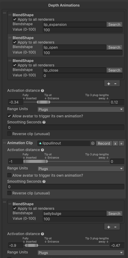Image resolution: width=128 pixels, height=258 pixels.
Task: Open Range Units dropdown below bellybulge
Action: 81,253
